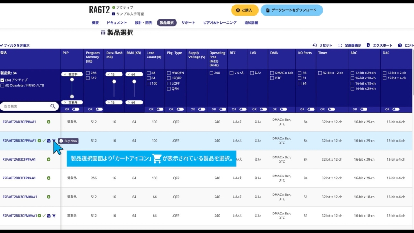Click the yellow ご購入 button
This screenshot has height=233, width=414.
pyautogui.click(x=245, y=10)
